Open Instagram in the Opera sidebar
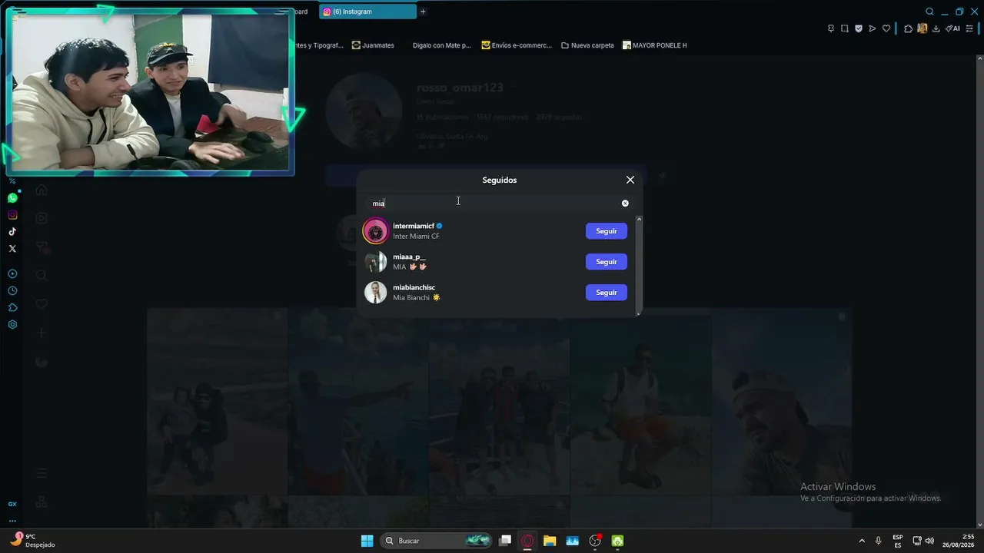984x553 pixels. pos(12,215)
